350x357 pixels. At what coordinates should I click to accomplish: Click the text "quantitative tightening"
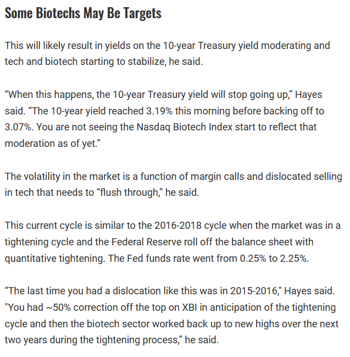pos(53,259)
